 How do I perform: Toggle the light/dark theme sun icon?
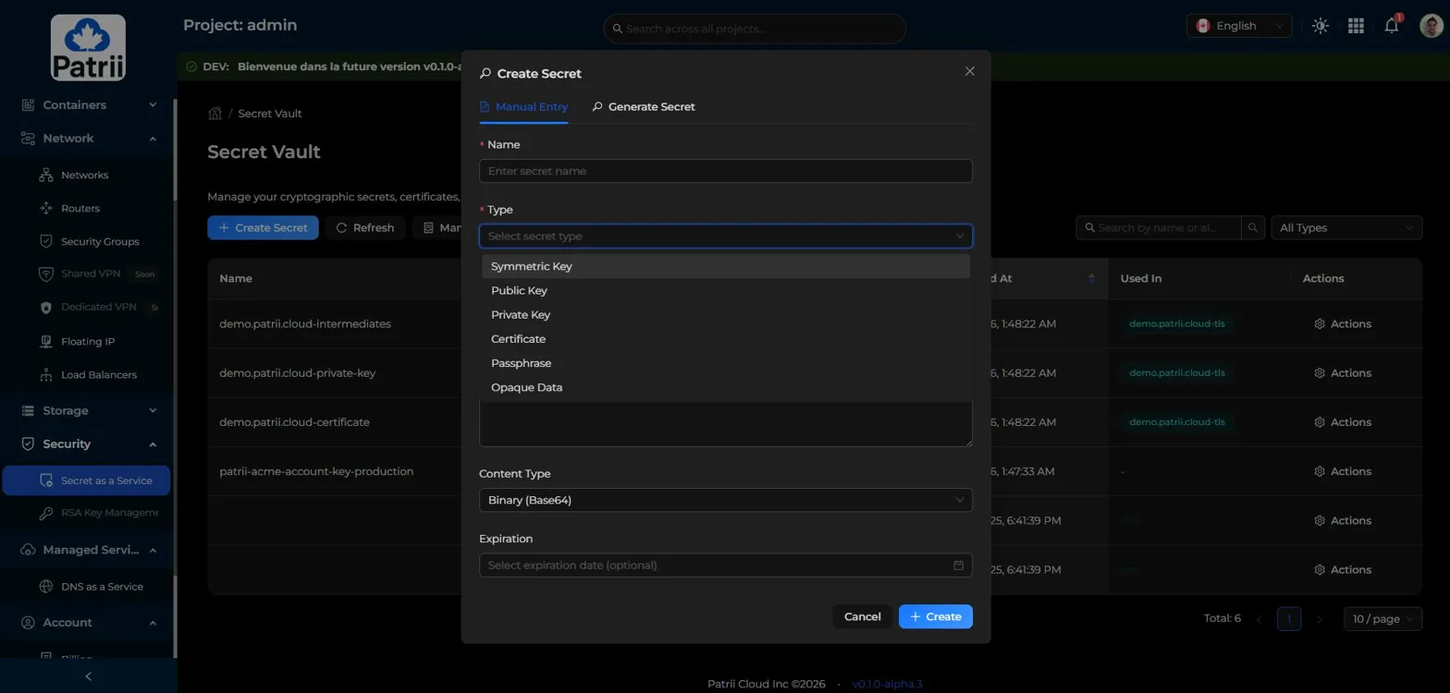click(1321, 26)
